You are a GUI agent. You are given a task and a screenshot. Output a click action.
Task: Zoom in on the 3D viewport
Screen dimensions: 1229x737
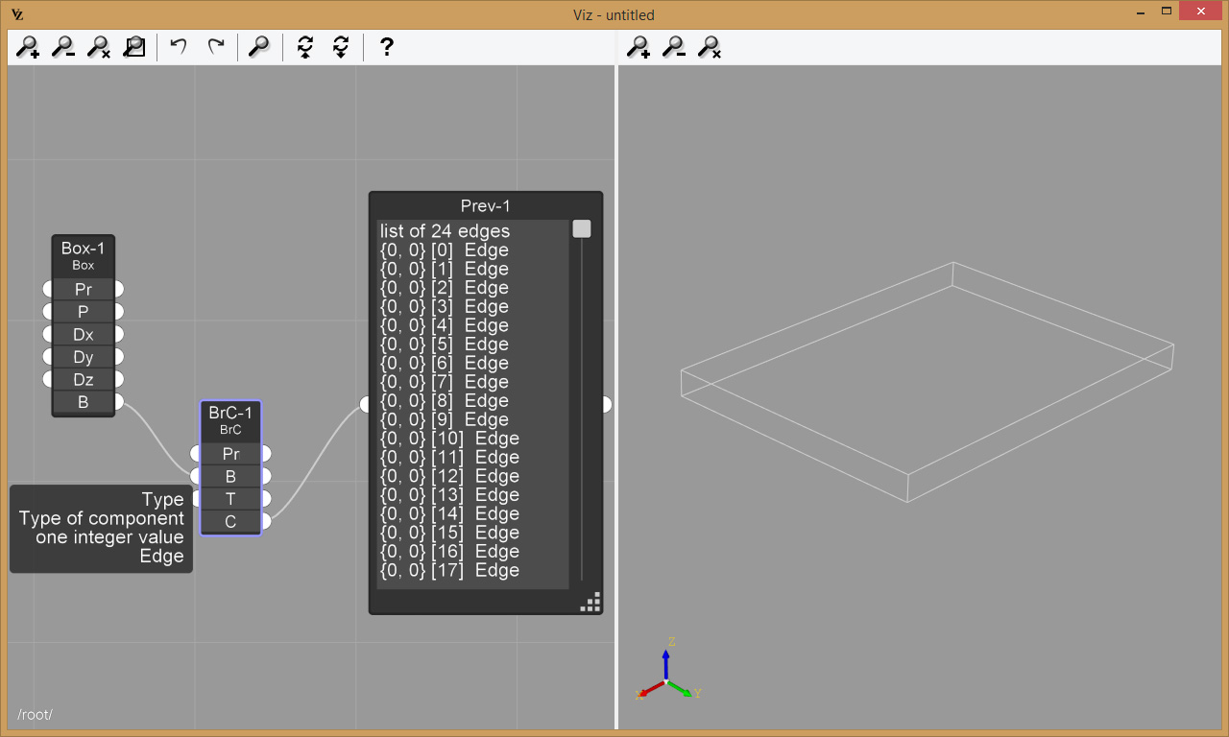pos(639,47)
